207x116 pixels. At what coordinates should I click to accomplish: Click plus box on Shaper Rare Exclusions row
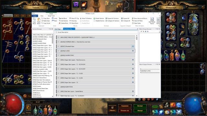pyautogui.click(x=133, y=60)
